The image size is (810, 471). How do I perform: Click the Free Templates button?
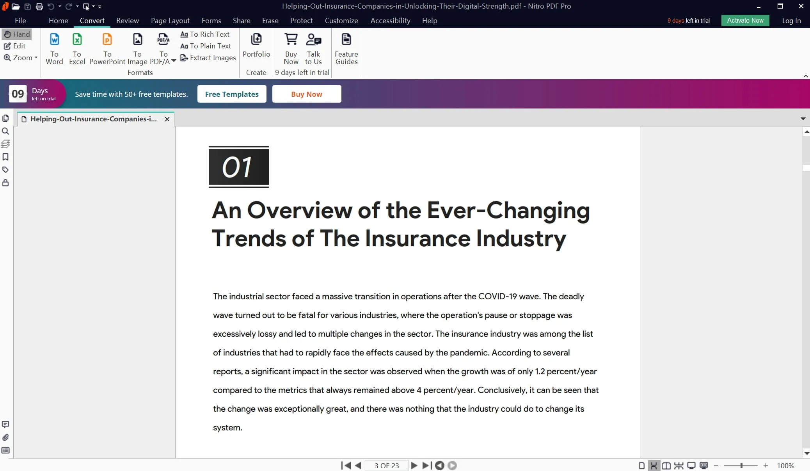(232, 94)
